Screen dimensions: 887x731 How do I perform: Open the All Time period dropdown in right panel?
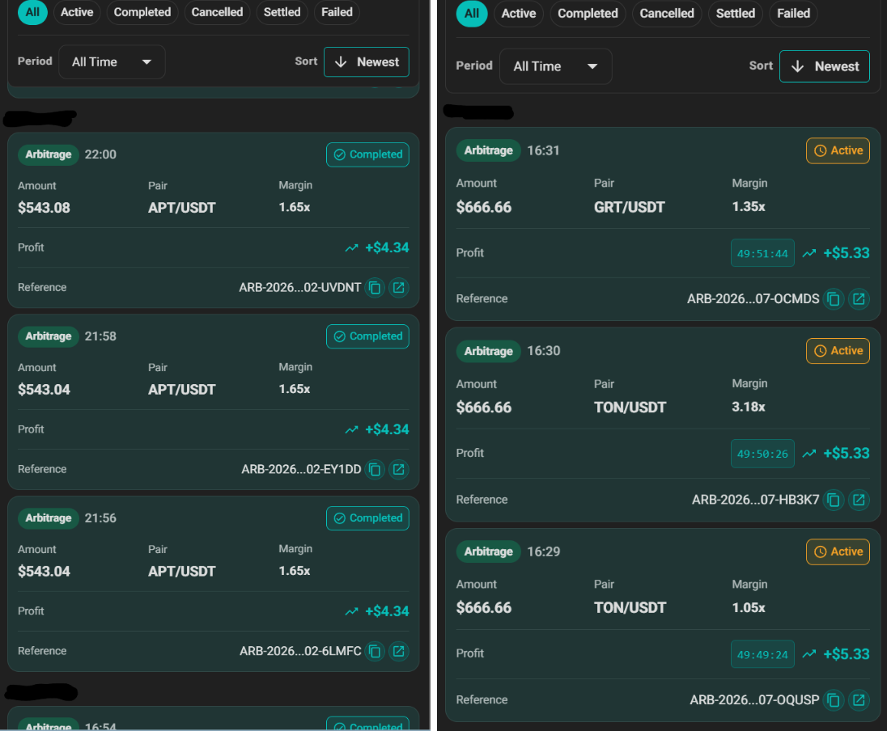[555, 66]
